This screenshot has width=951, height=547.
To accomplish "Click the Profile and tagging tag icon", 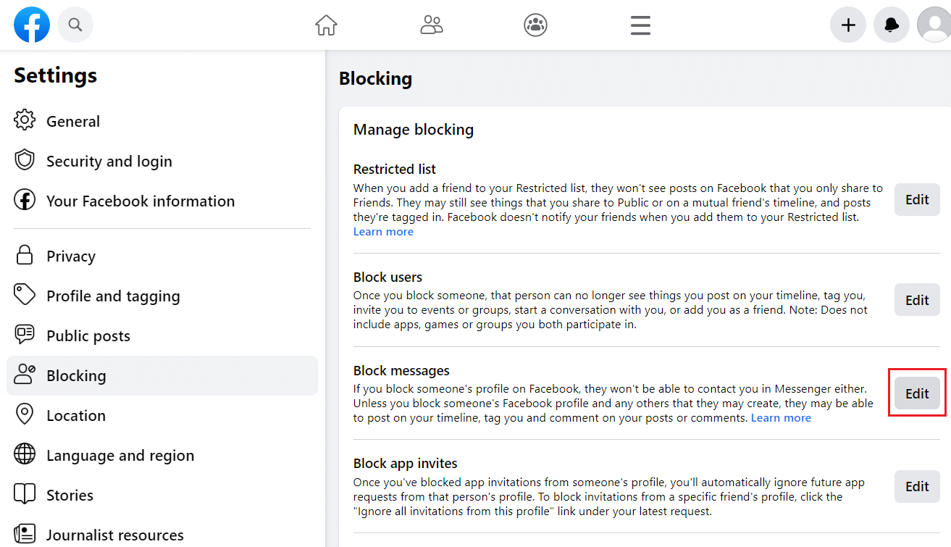I will click(x=25, y=295).
